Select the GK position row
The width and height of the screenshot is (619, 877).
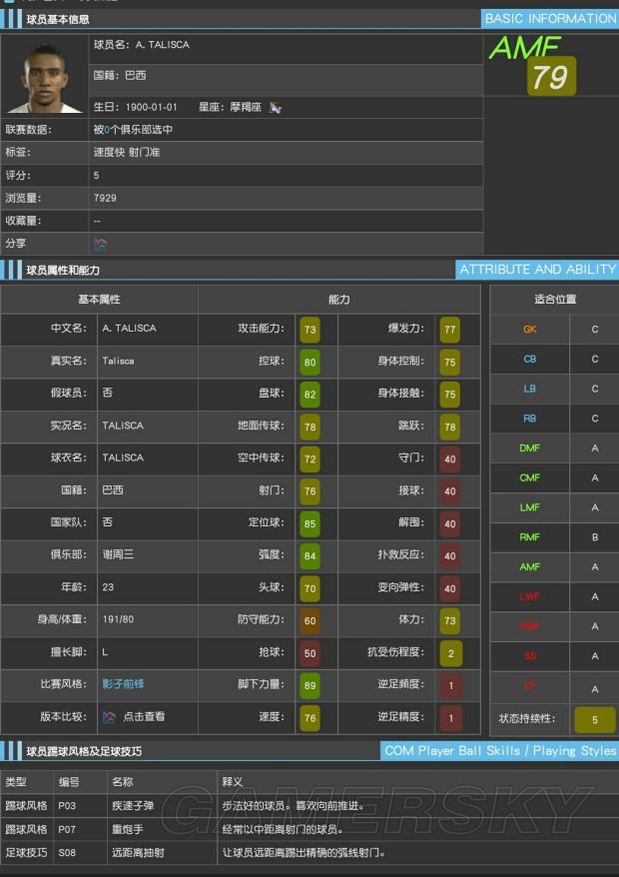click(x=555, y=329)
